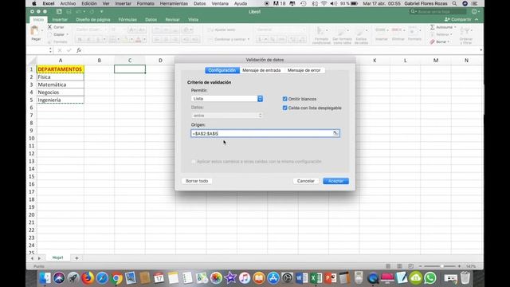Switch to page layout view in status bar
510x287 pixels.
click(399, 266)
